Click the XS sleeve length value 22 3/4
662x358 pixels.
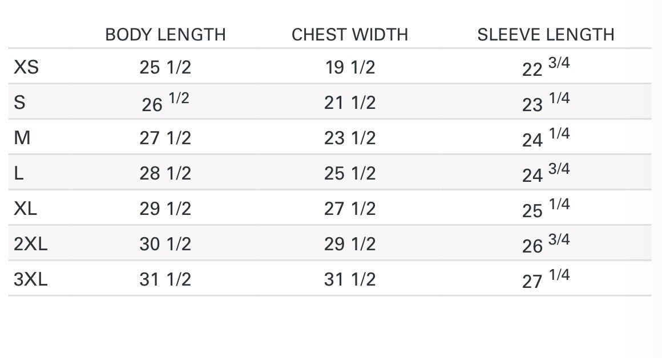546,68
